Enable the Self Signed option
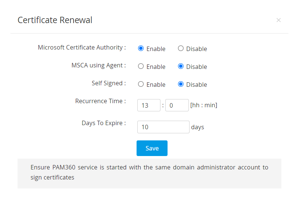The height and width of the screenshot is (197, 300). [141, 84]
